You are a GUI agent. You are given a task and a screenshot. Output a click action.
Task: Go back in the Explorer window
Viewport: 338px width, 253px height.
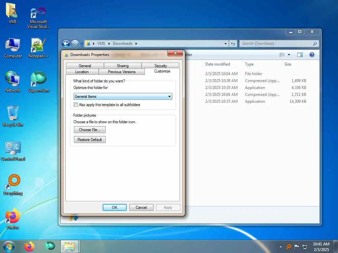tap(66, 44)
